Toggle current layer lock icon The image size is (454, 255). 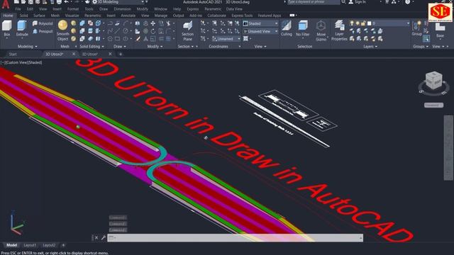(362, 23)
